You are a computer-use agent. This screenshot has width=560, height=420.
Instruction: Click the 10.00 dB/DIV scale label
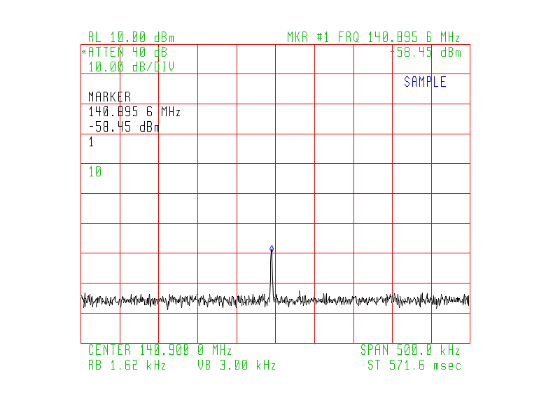tap(131, 66)
